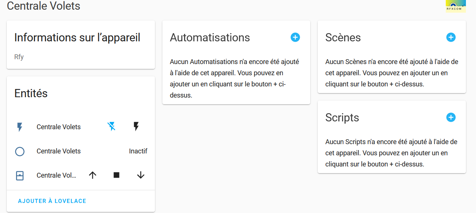This screenshot has width=476, height=213.
Task: Click the Inactif state text
Action: [138, 151]
